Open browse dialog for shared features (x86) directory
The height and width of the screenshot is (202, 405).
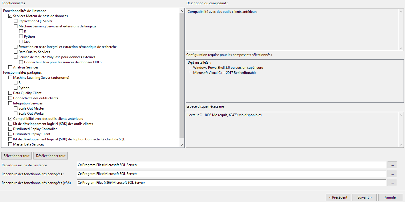point(392,183)
